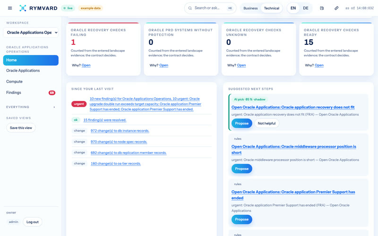This screenshot has height=236, width=378.
Task: Open Premier Support has ended suggestion link
Action: click(x=293, y=195)
